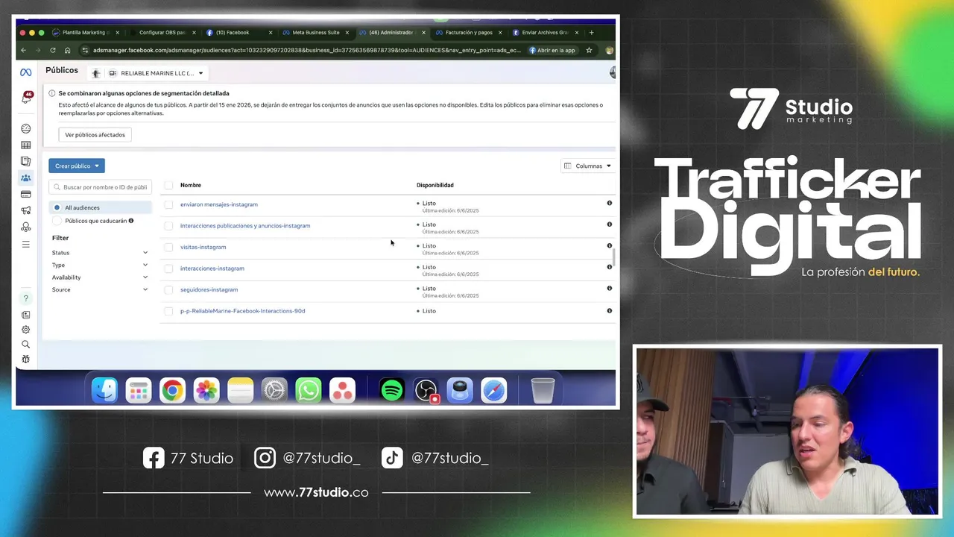
Task: Open the seguidores-instagram audience link
Action: click(209, 289)
